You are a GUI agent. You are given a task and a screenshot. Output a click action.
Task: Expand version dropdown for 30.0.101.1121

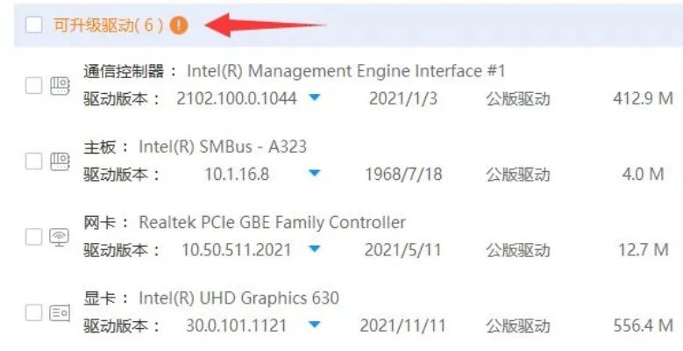315,326
